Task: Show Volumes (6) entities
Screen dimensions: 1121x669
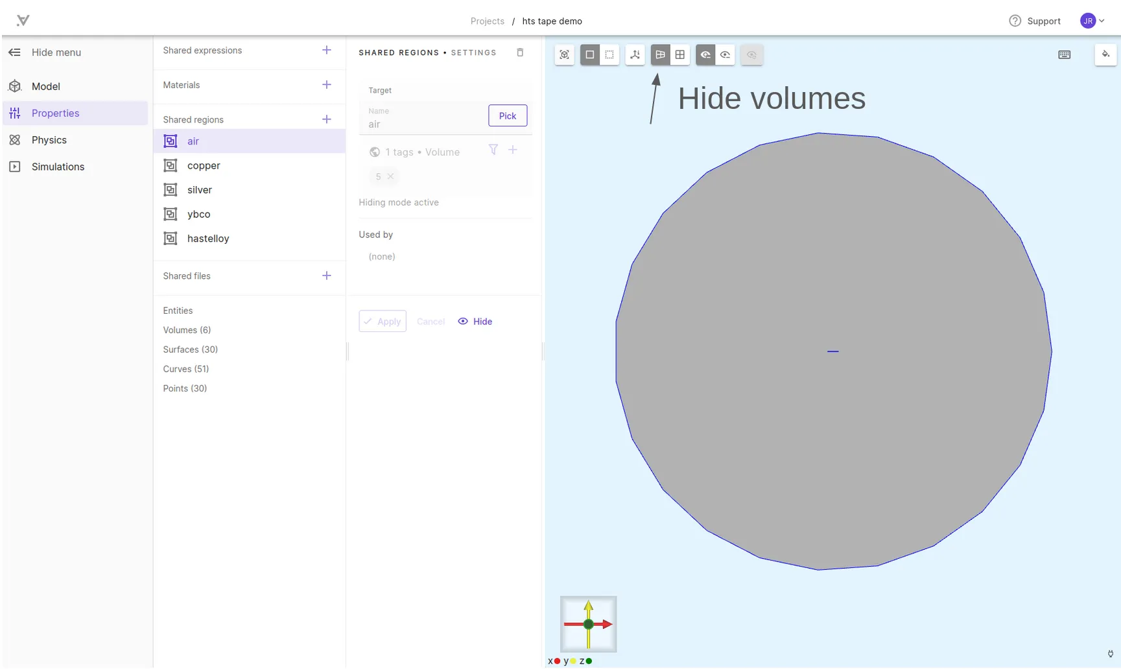Action: tap(187, 330)
